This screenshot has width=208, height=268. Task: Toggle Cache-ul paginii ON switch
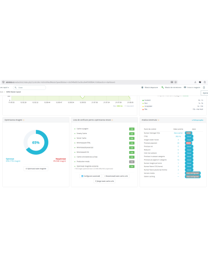click(132, 129)
